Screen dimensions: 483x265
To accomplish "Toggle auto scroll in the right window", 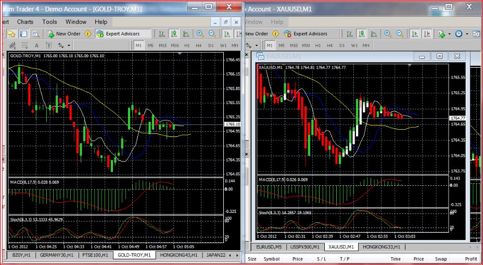I will [x=415, y=34].
